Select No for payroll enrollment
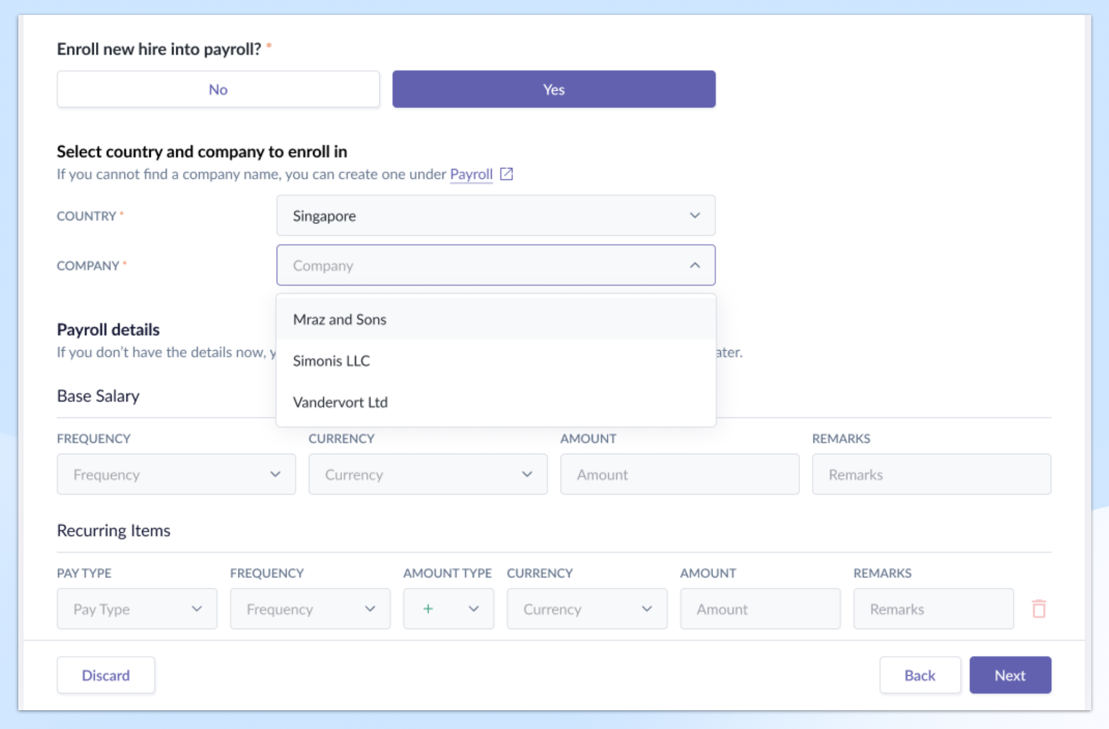 (218, 89)
